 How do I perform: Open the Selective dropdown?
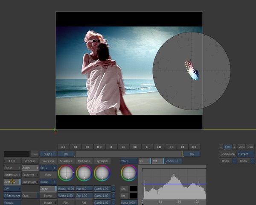tap(29, 175)
